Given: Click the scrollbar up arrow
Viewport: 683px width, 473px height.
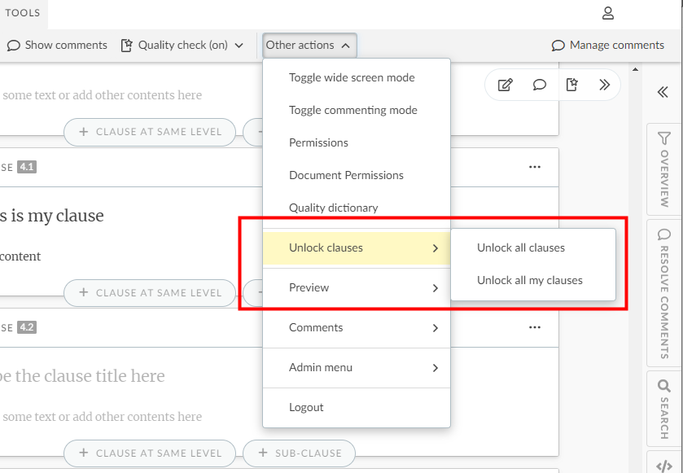Looking at the screenshot, I should click(635, 69).
